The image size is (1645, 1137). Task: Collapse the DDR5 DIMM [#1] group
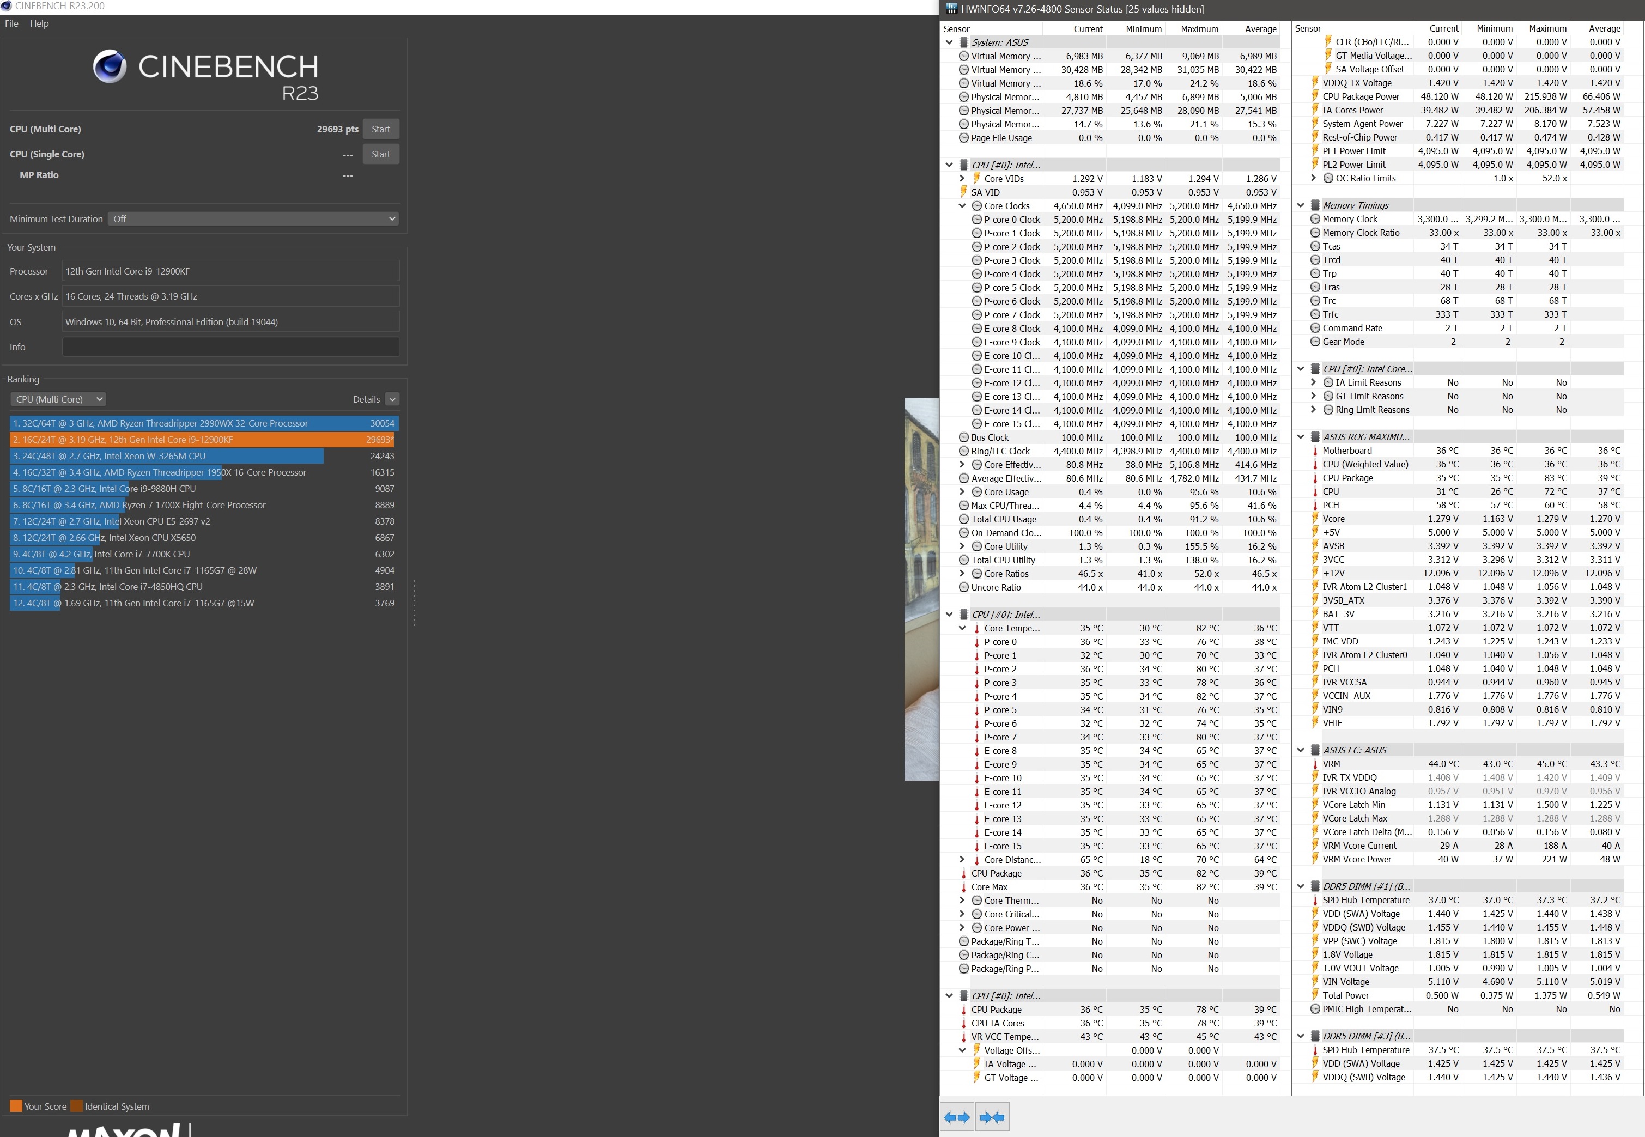(x=1300, y=886)
